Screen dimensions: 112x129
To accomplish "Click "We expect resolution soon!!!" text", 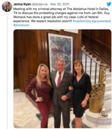I will pyautogui.click(x=52, y=21).
